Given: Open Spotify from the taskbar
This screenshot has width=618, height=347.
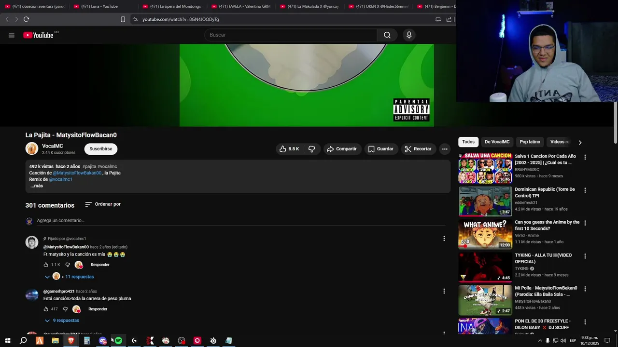Looking at the screenshot, I should pyautogui.click(x=118, y=341).
